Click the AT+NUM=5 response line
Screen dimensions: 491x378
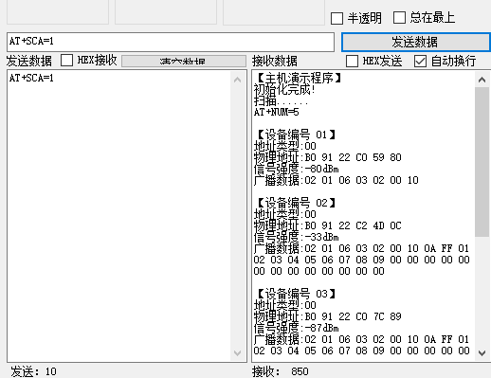(277, 112)
